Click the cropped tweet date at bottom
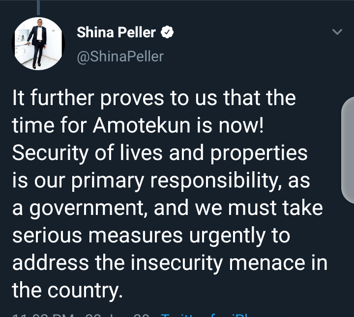The height and width of the screenshot is (317, 354). tap(118, 315)
